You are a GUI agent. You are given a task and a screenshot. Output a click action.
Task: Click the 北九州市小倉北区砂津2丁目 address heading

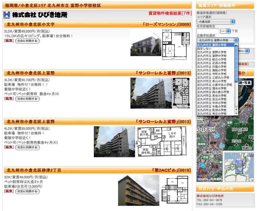click(x=34, y=170)
